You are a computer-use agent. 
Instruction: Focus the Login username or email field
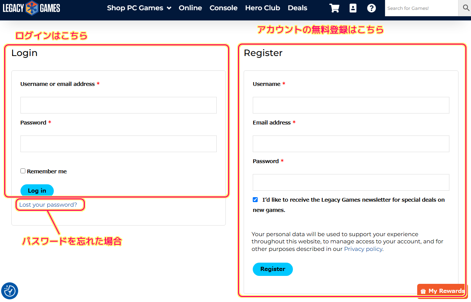[119, 105]
